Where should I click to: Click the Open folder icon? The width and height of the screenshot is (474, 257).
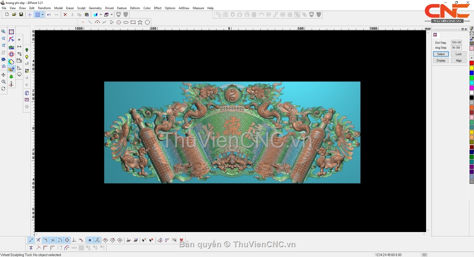pos(14,15)
